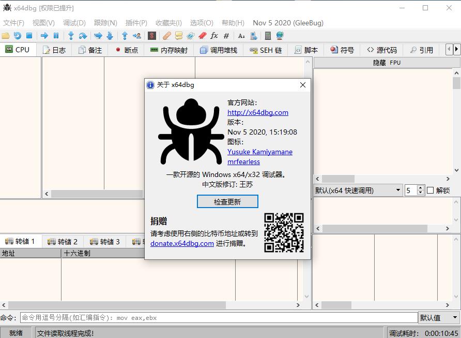Open the donate.x64dbg.com link
The image size is (461, 338).
pyautogui.click(x=182, y=243)
